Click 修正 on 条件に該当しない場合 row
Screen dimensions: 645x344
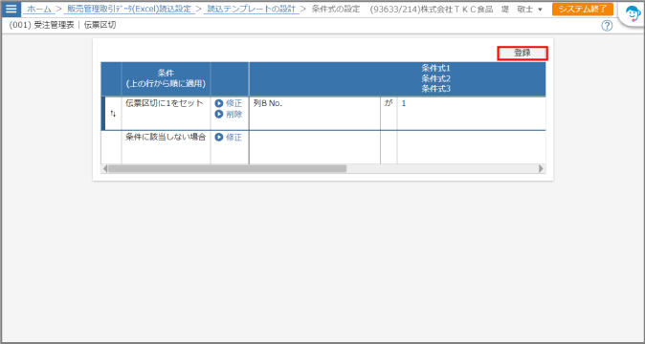tap(229, 138)
